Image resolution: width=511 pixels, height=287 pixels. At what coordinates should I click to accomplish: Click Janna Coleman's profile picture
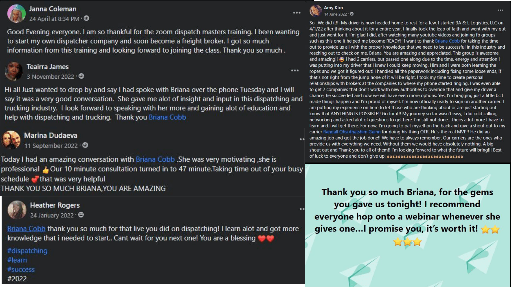(x=16, y=14)
